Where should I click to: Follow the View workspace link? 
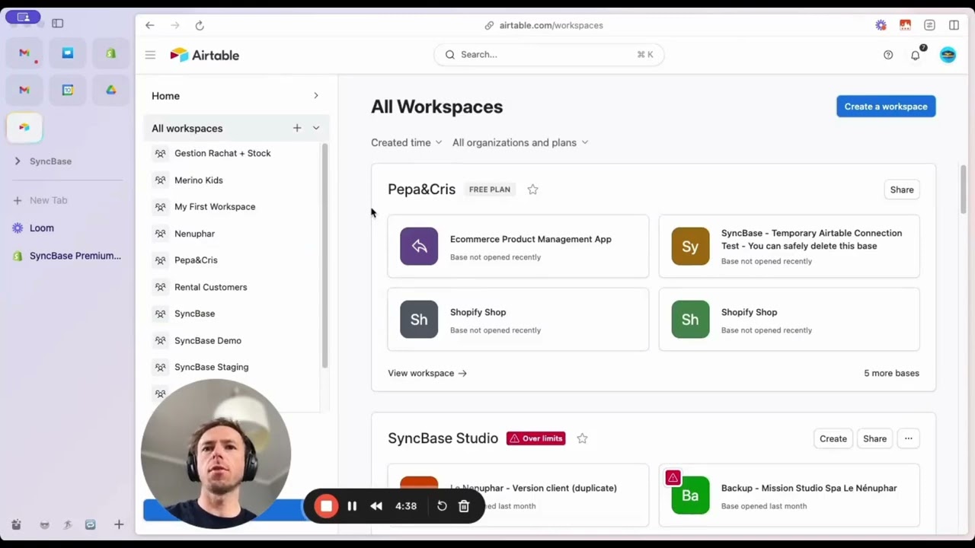(x=427, y=373)
